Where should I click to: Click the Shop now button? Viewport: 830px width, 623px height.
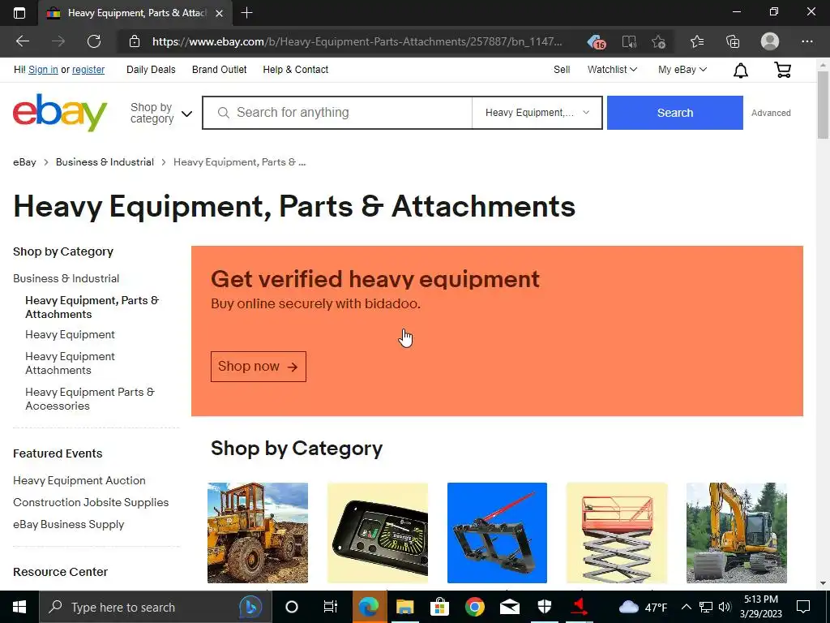click(x=259, y=367)
